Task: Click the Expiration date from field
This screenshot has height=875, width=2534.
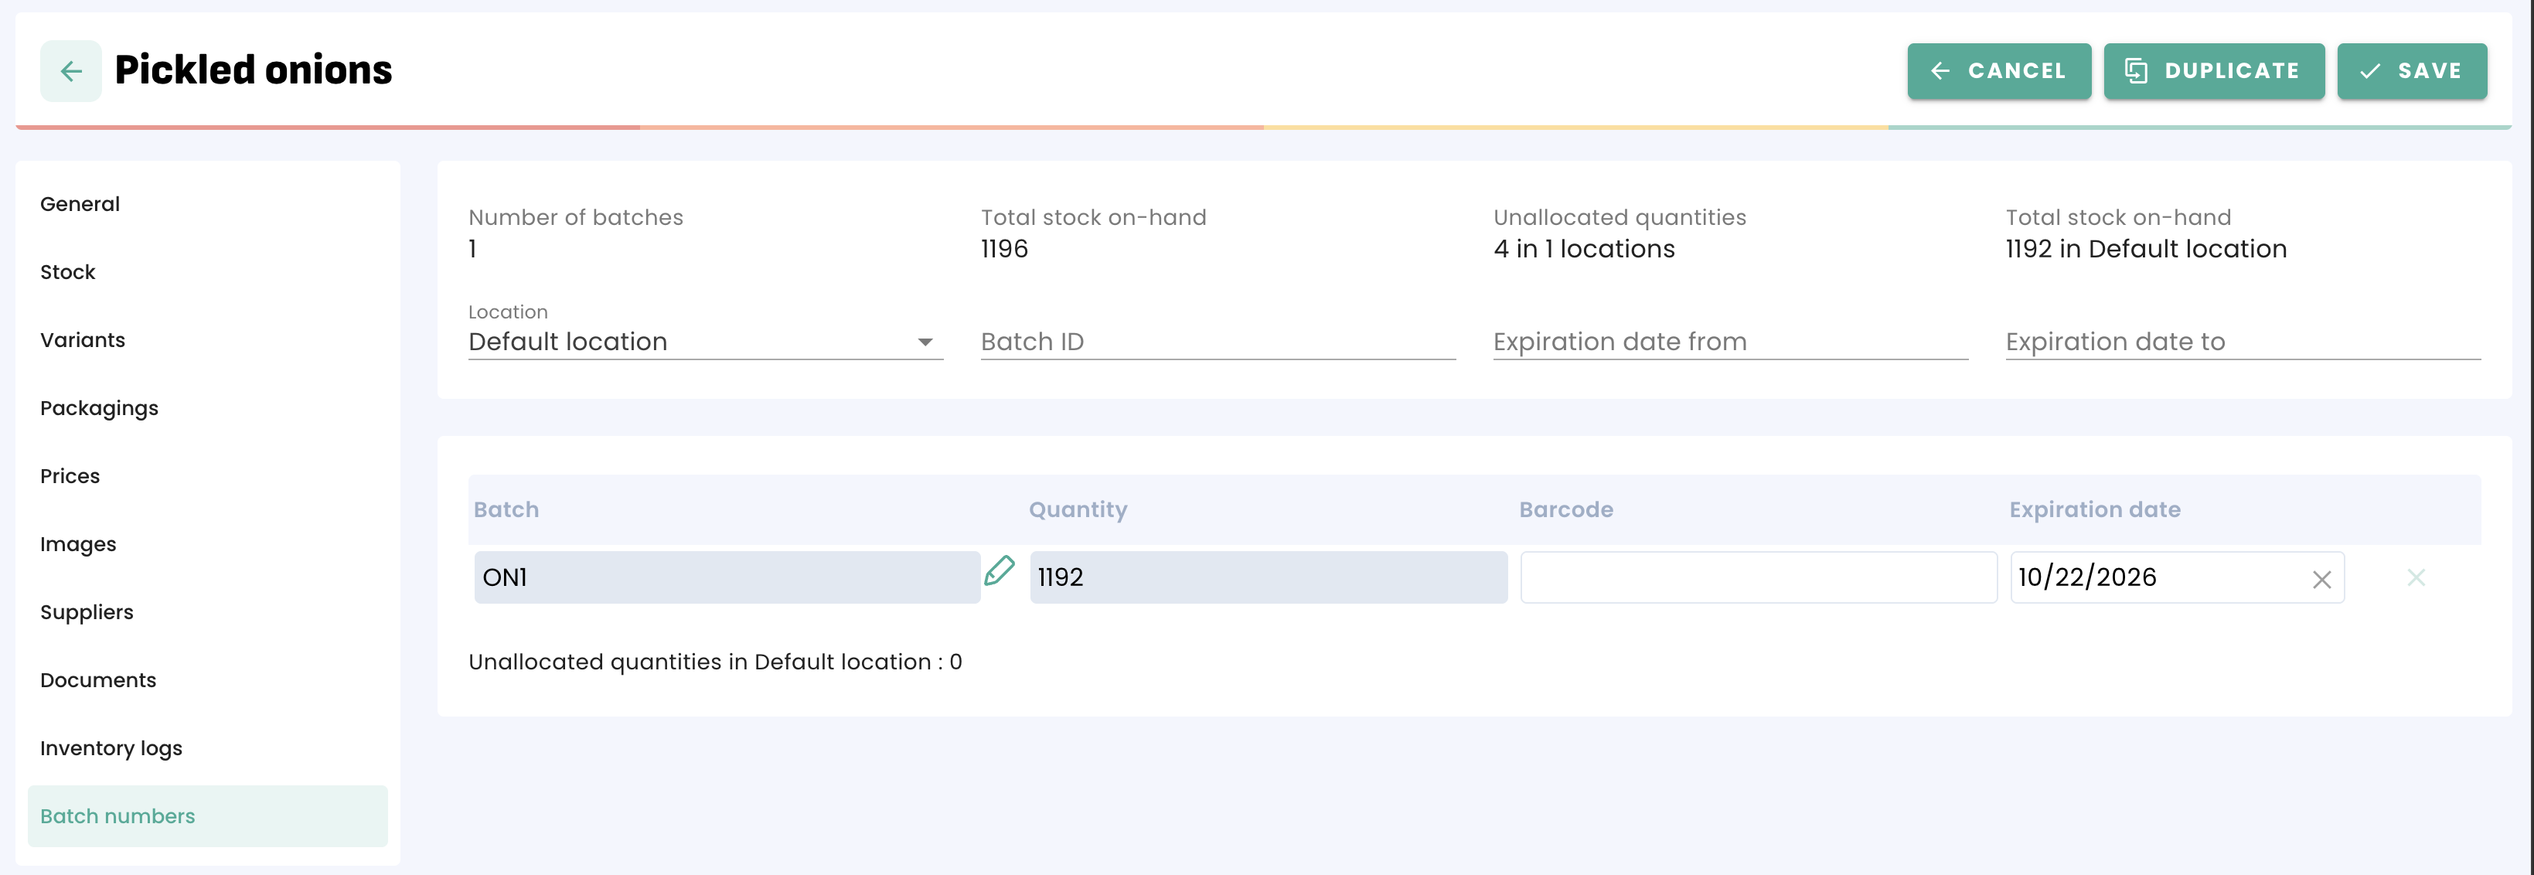Action: 1729,341
